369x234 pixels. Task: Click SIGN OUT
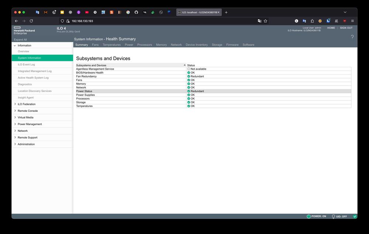click(x=346, y=28)
